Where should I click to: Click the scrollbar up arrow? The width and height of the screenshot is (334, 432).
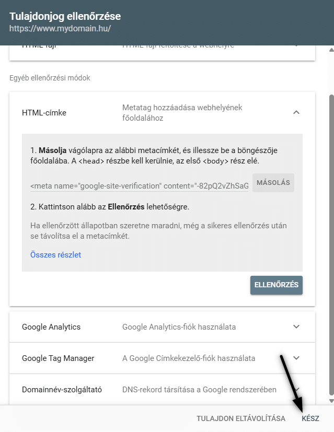click(x=329, y=49)
